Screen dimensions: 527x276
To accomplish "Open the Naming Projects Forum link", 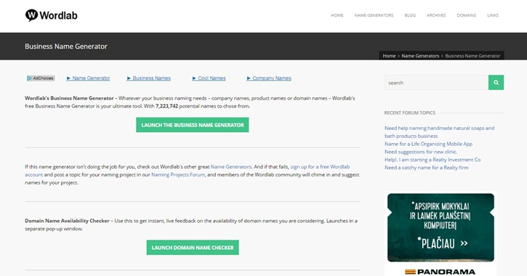I will tap(178, 174).
